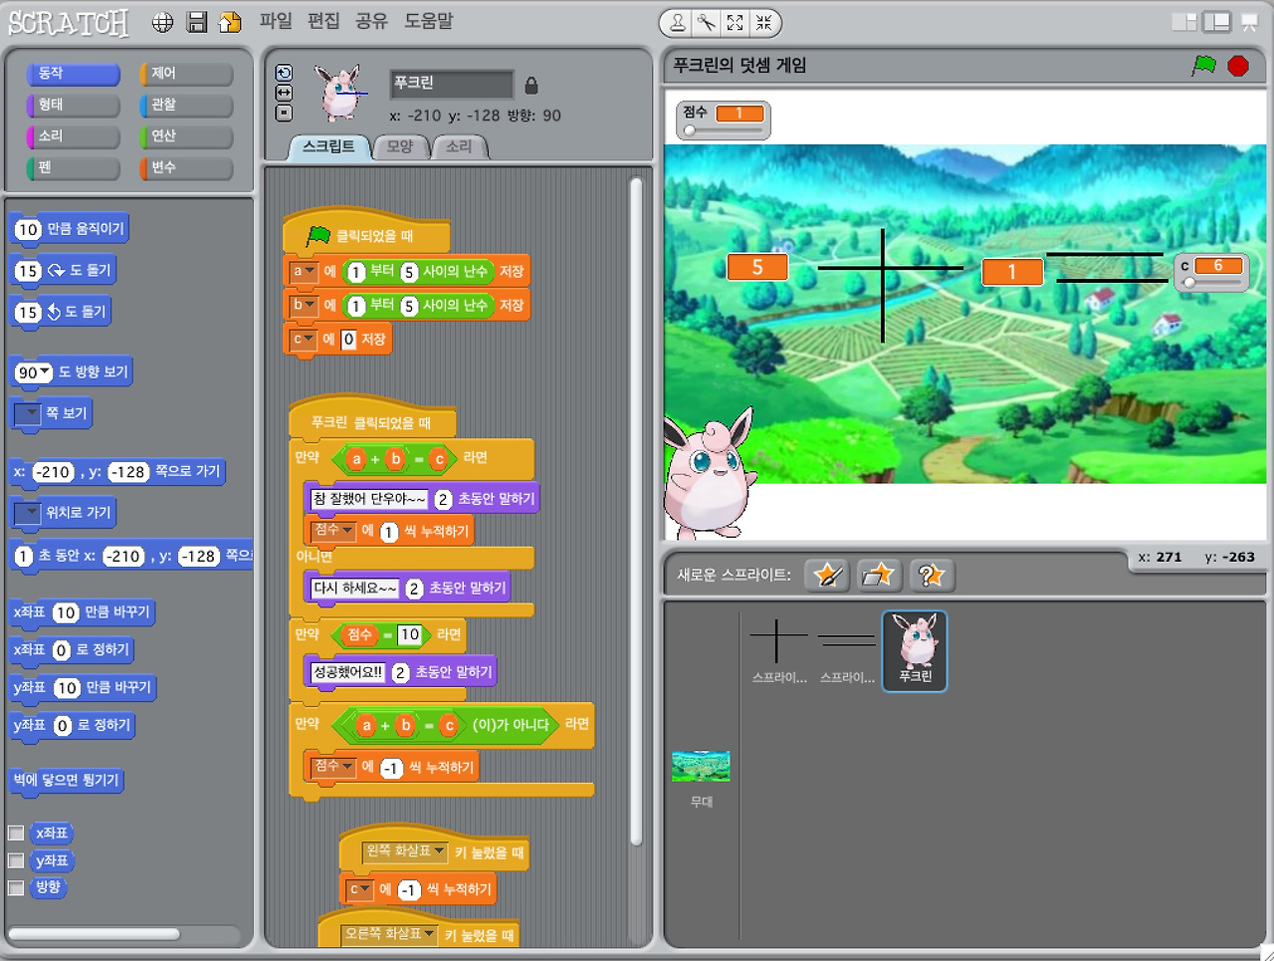Select the duplicate stamp tool

678,22
